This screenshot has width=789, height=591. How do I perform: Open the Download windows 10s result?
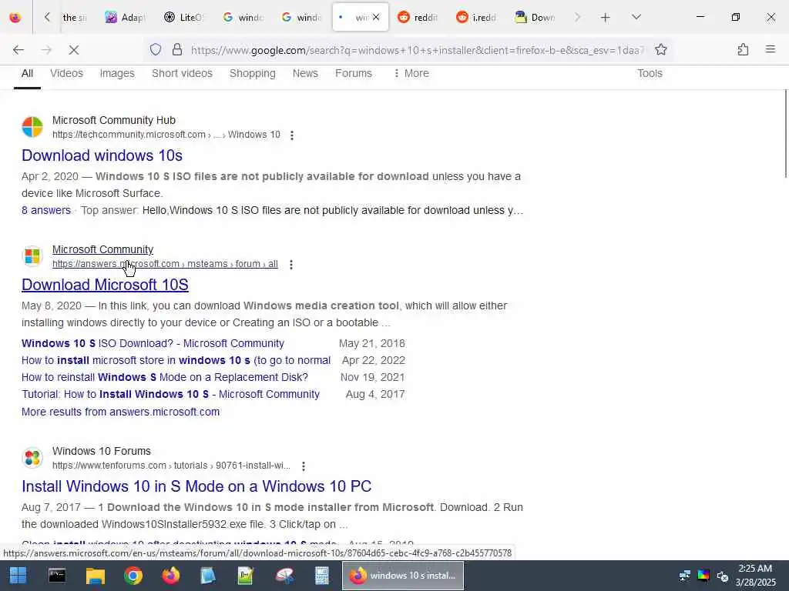[x=102, y=155]
